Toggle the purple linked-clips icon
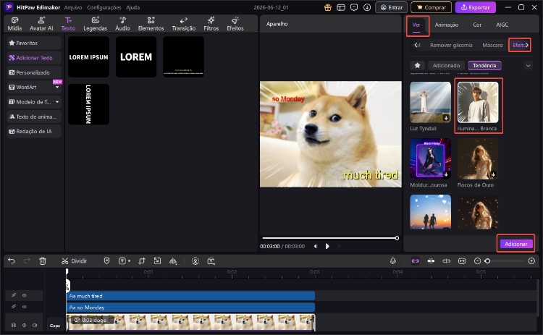543x335 pixels. (416, 261)
